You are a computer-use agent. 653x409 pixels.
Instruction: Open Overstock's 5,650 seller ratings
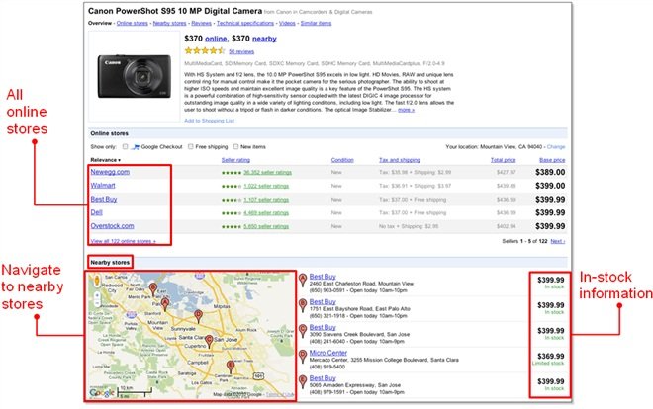[x=266, y=226]
